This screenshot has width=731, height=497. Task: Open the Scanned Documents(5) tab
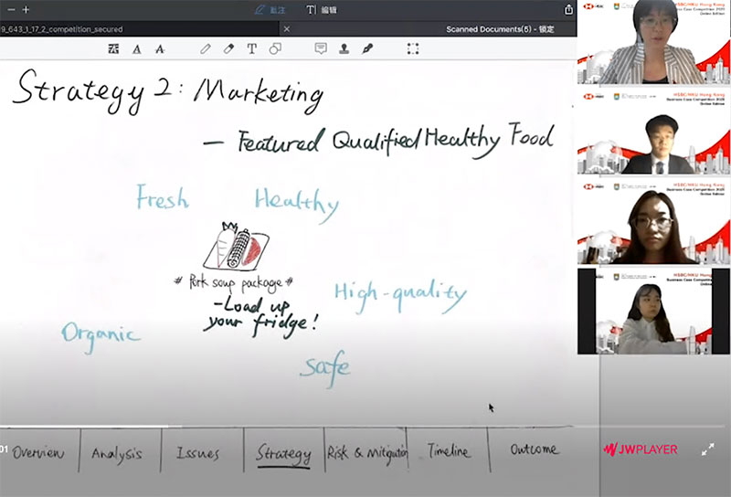click(500, 29)
